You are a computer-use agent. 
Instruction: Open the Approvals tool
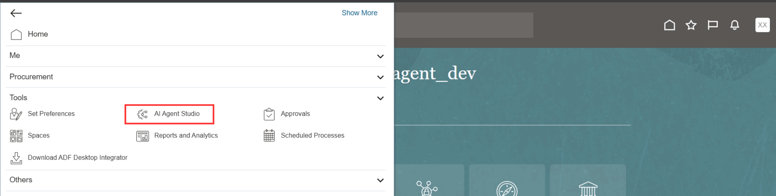click(295, 114)
